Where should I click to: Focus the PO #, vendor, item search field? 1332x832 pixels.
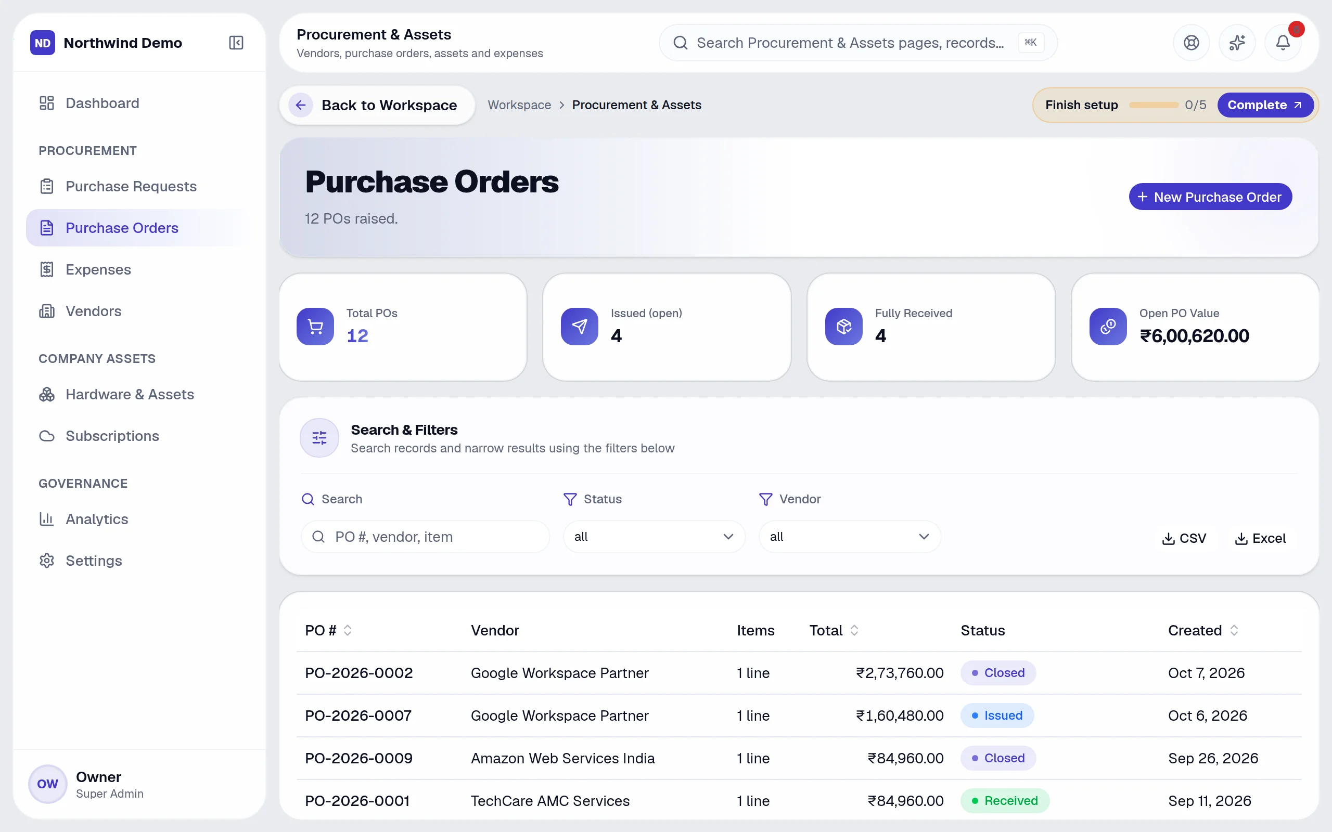(425, 537)
